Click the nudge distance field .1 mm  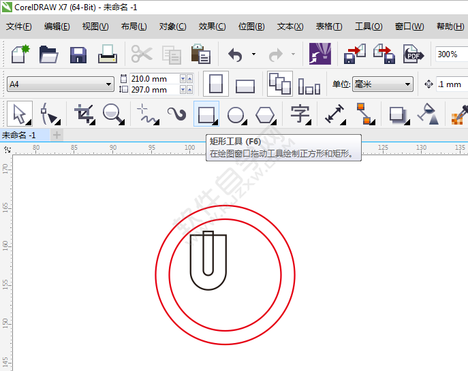pos(452,84)
